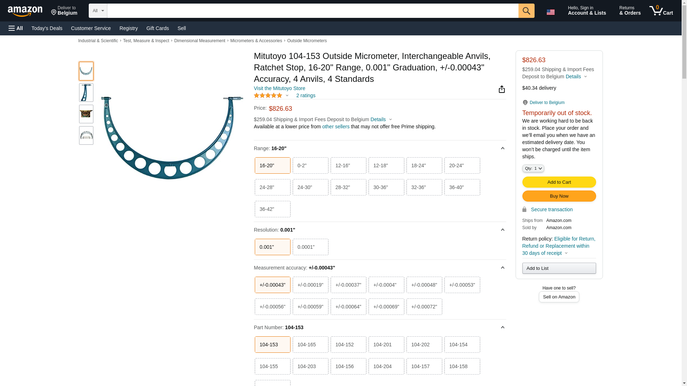Select the 18-24" range option

click(424, 165)
